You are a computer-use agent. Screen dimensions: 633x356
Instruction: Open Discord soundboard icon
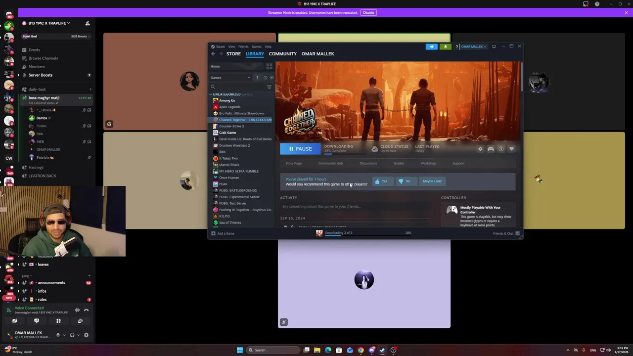pyautogui.click(x=80, y=321)
